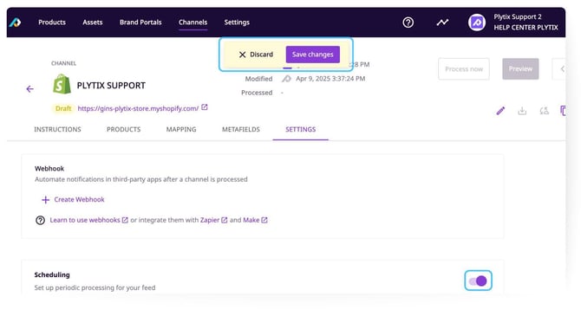Open the Products menu in top bar

click(x=52, y=23)
